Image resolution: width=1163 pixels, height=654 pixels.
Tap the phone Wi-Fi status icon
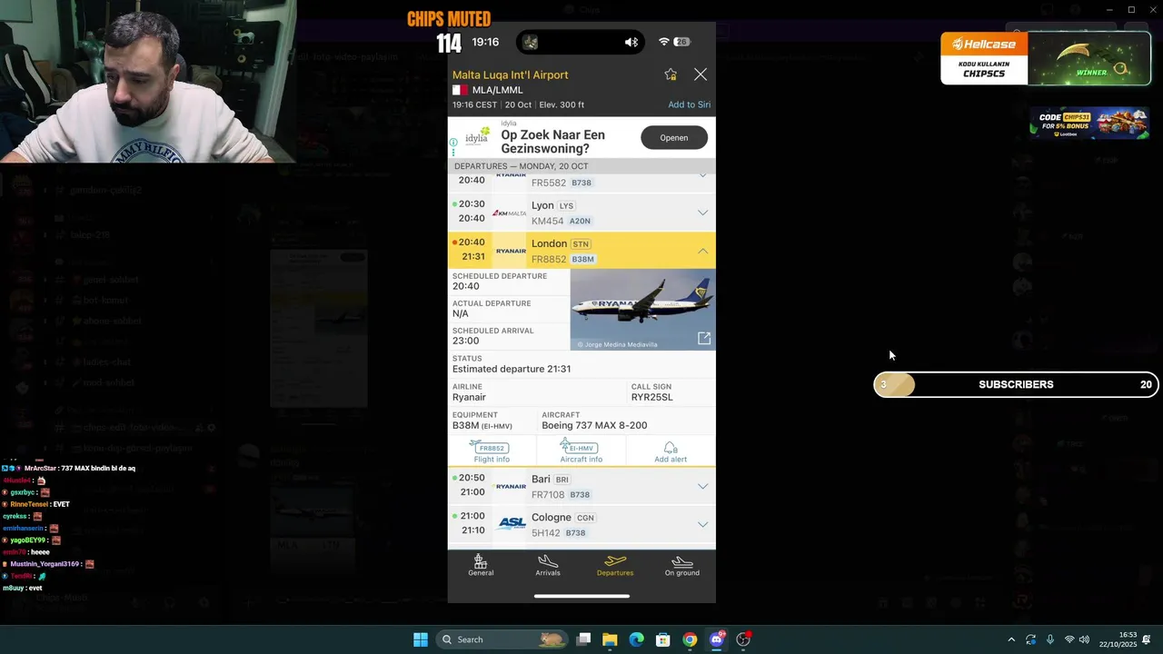click(664, 42)
